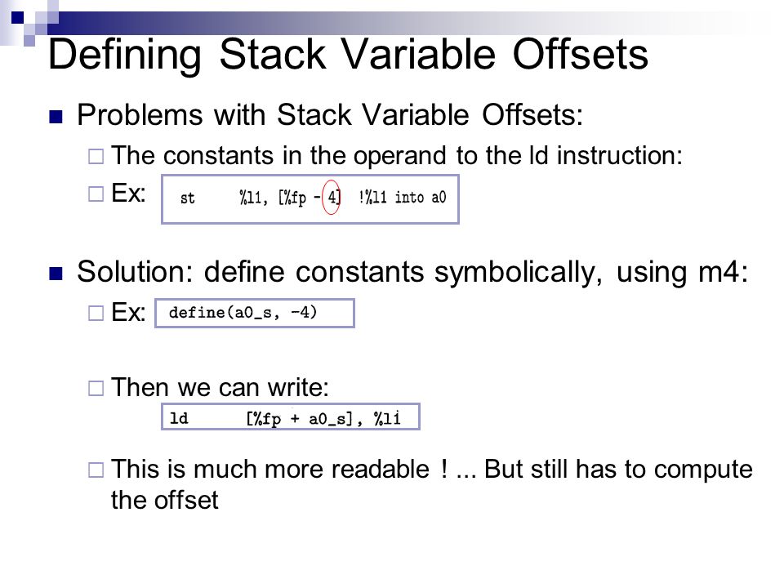Screen dimensions: 784x588
Task: Click the blue square bullet beside "Problems"
Action: (x=56, y=117)
